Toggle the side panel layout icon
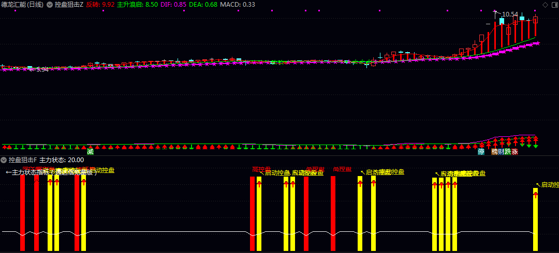 tap(554, 5)
